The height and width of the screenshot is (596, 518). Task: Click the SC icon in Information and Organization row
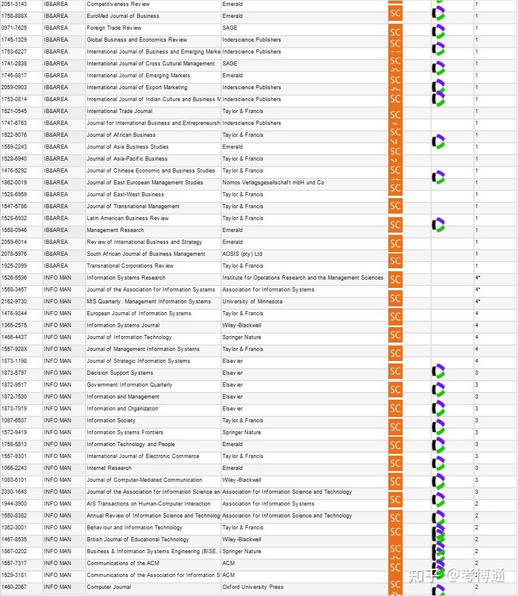[x=395, y=408]
